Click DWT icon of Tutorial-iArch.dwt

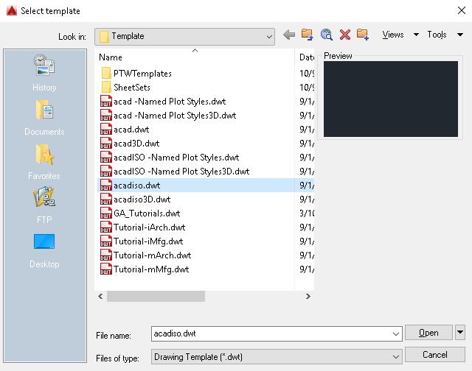click(106, 227)
